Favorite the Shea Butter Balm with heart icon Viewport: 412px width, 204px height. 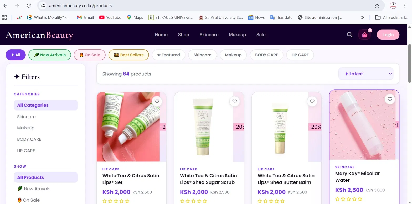click(312, 101)
